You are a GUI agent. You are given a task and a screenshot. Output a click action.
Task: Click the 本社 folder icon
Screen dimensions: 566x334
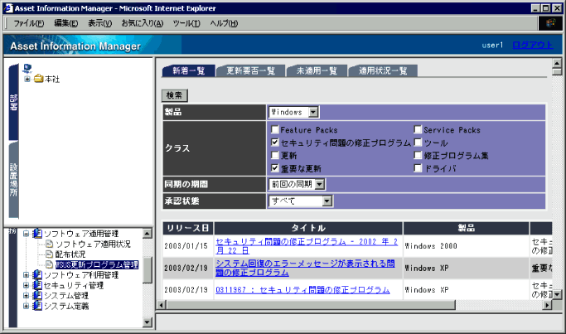[x=39, y=79]
